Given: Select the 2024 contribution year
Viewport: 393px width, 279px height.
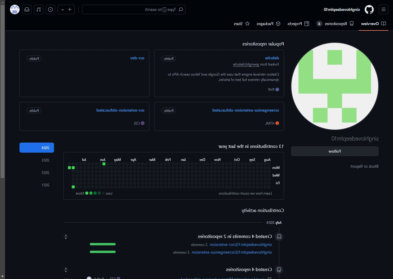Looking at the screenshot, I should pos(37,148).
